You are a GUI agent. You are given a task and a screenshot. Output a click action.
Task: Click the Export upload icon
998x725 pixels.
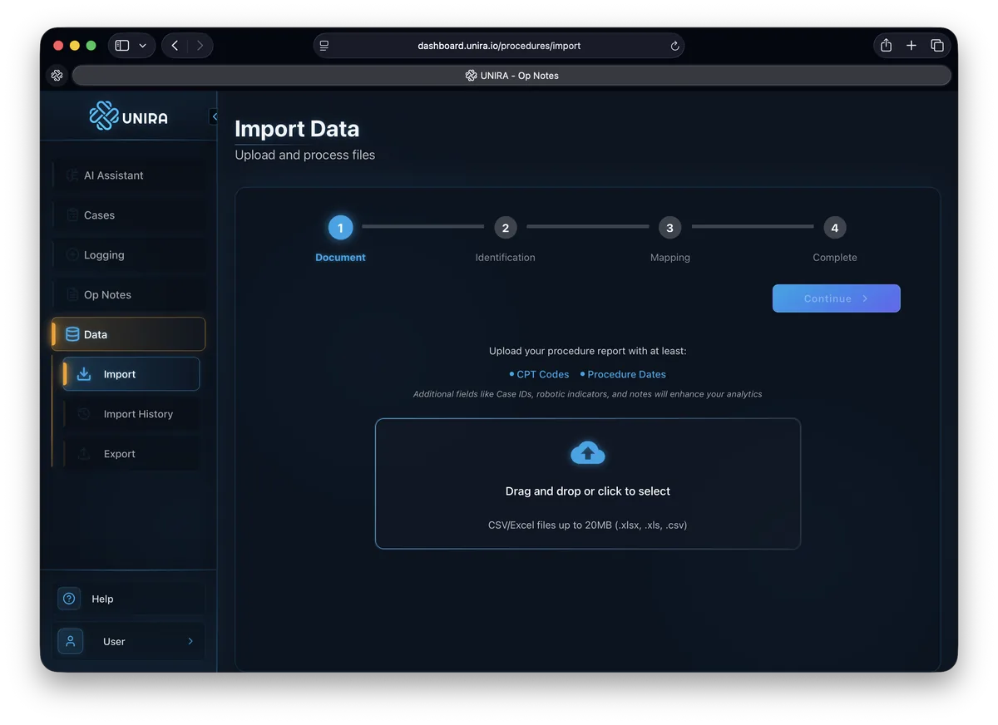(84, 454)
